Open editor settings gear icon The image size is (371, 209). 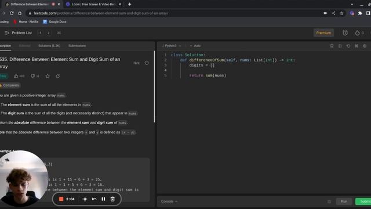point(365,46)
